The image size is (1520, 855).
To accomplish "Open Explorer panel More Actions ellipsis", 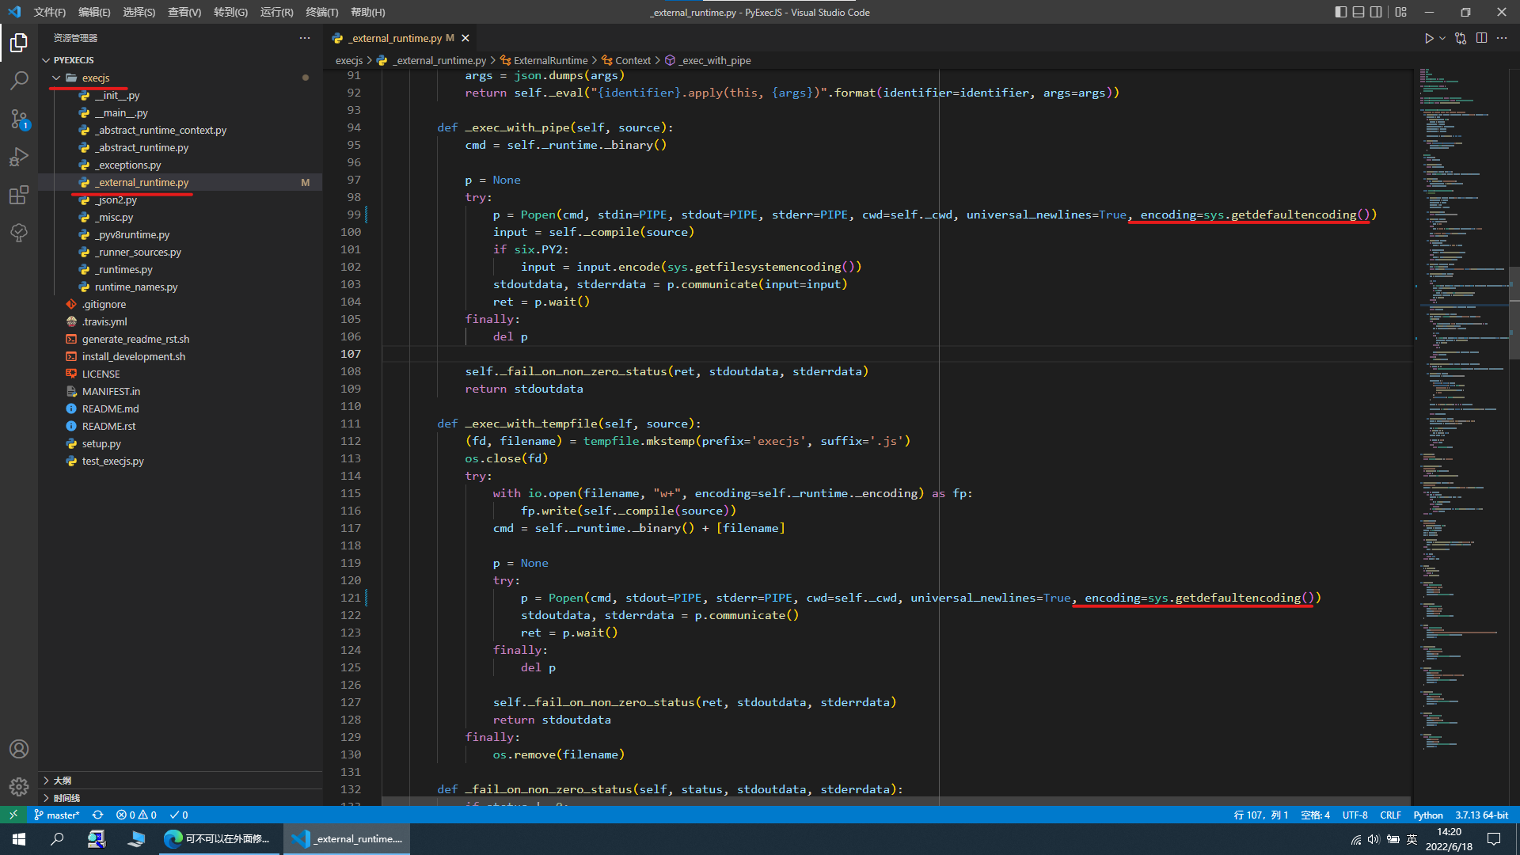I will [305, 38].
